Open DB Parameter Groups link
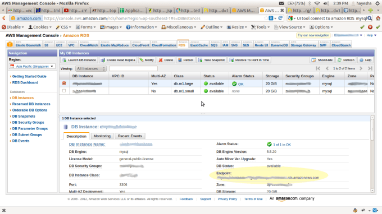 click(x=30, y=128)
